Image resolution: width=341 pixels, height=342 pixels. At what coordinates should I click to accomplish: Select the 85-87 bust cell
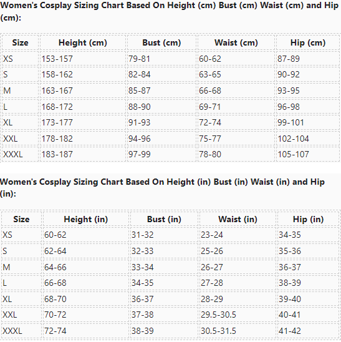[x=161, y=90]
